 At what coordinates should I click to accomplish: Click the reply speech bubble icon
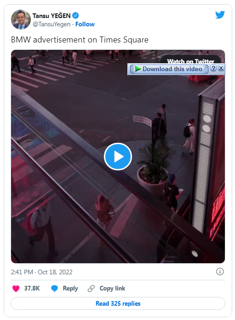point(54,288)
